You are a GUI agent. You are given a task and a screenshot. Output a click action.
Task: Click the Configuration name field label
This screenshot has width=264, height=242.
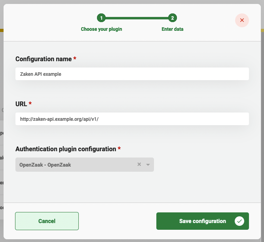click(44, 59)
